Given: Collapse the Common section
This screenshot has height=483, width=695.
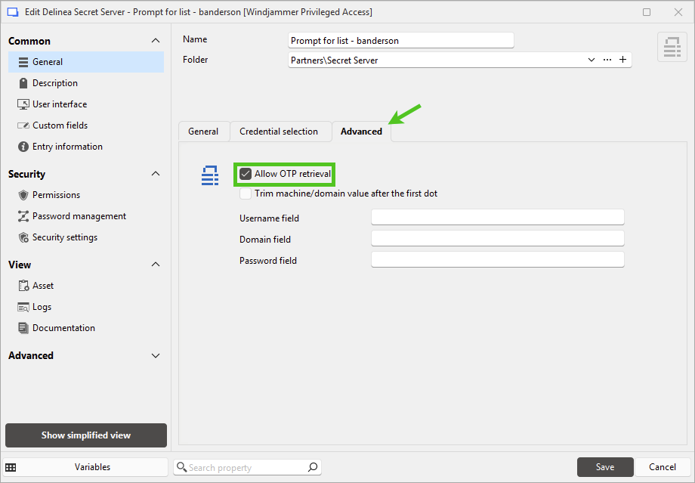Looking at the screenshot, I should coord(156,41).
